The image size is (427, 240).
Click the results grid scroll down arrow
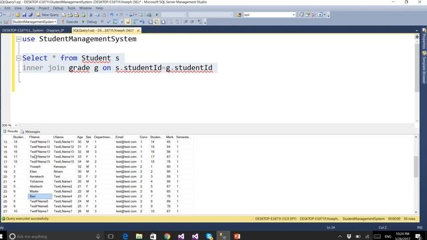(416, 212)
